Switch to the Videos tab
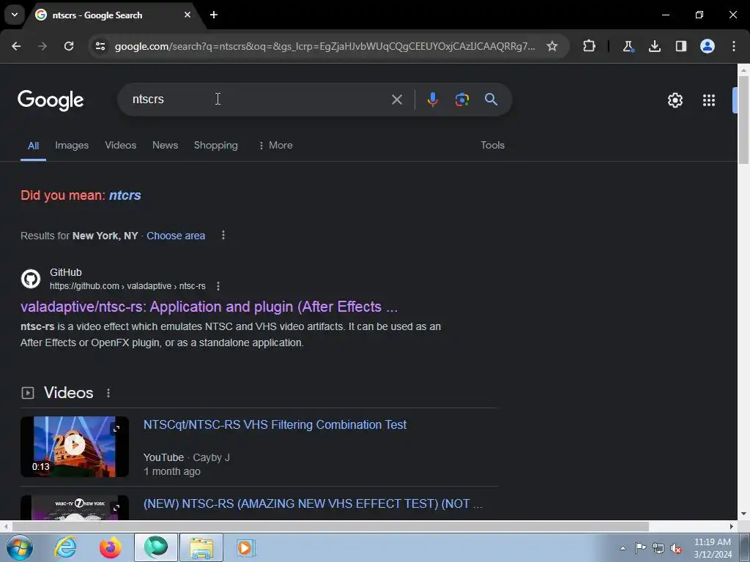 [121, 146]
